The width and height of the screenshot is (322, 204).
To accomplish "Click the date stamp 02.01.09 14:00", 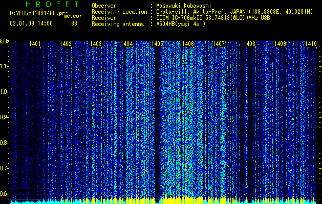I will [x=31, y=23].
